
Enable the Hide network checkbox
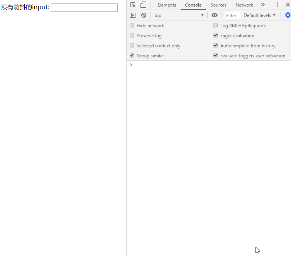pos(132,25)
